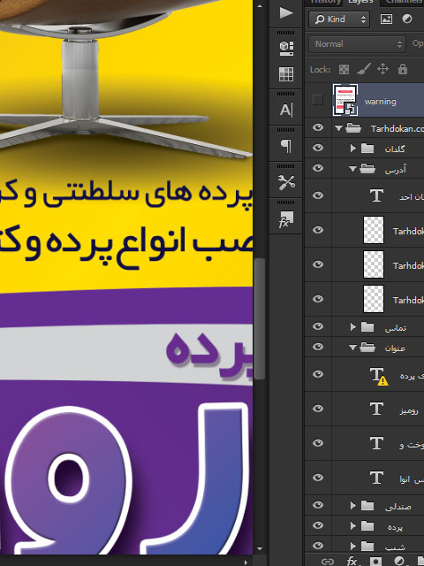Click T icon of س انوا text layer
The width and height of the screenshot is (424, 566).
pos(376,478)
